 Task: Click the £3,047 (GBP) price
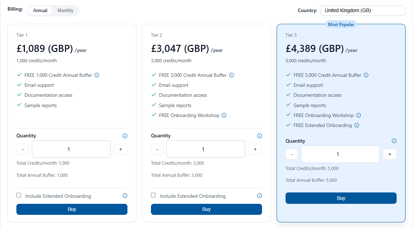point(180,48)
